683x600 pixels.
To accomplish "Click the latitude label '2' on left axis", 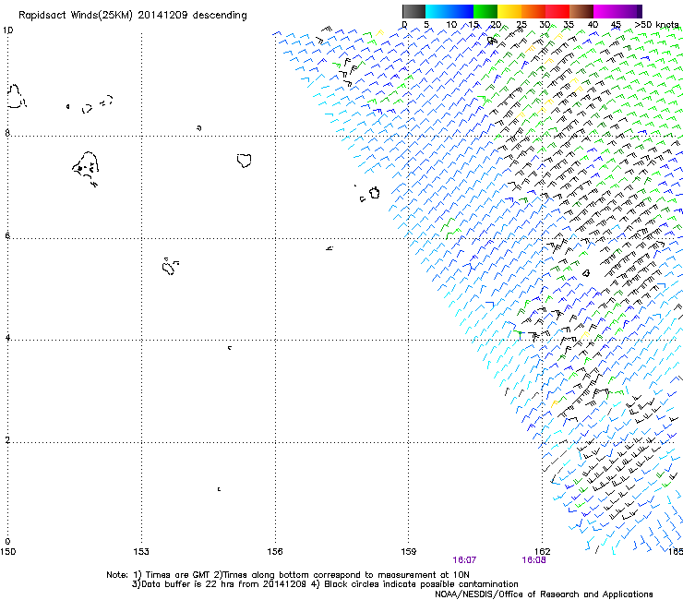I will (x=7, y=439).
